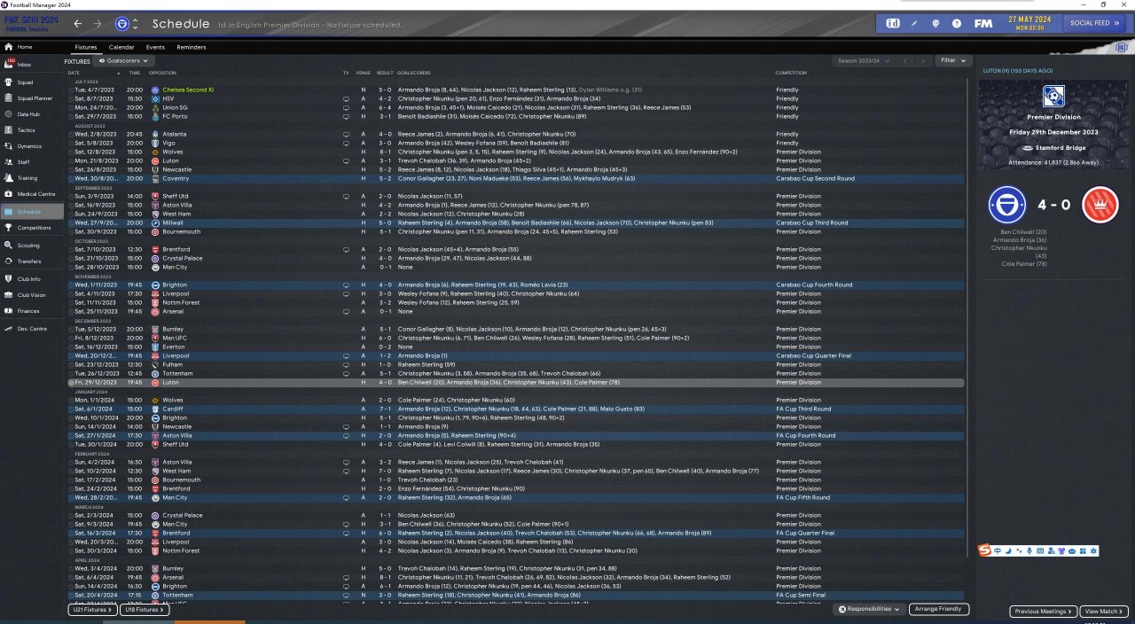1135x624 pixels.
Task: Switch to the Calendar tab
Action: point(121,47)
